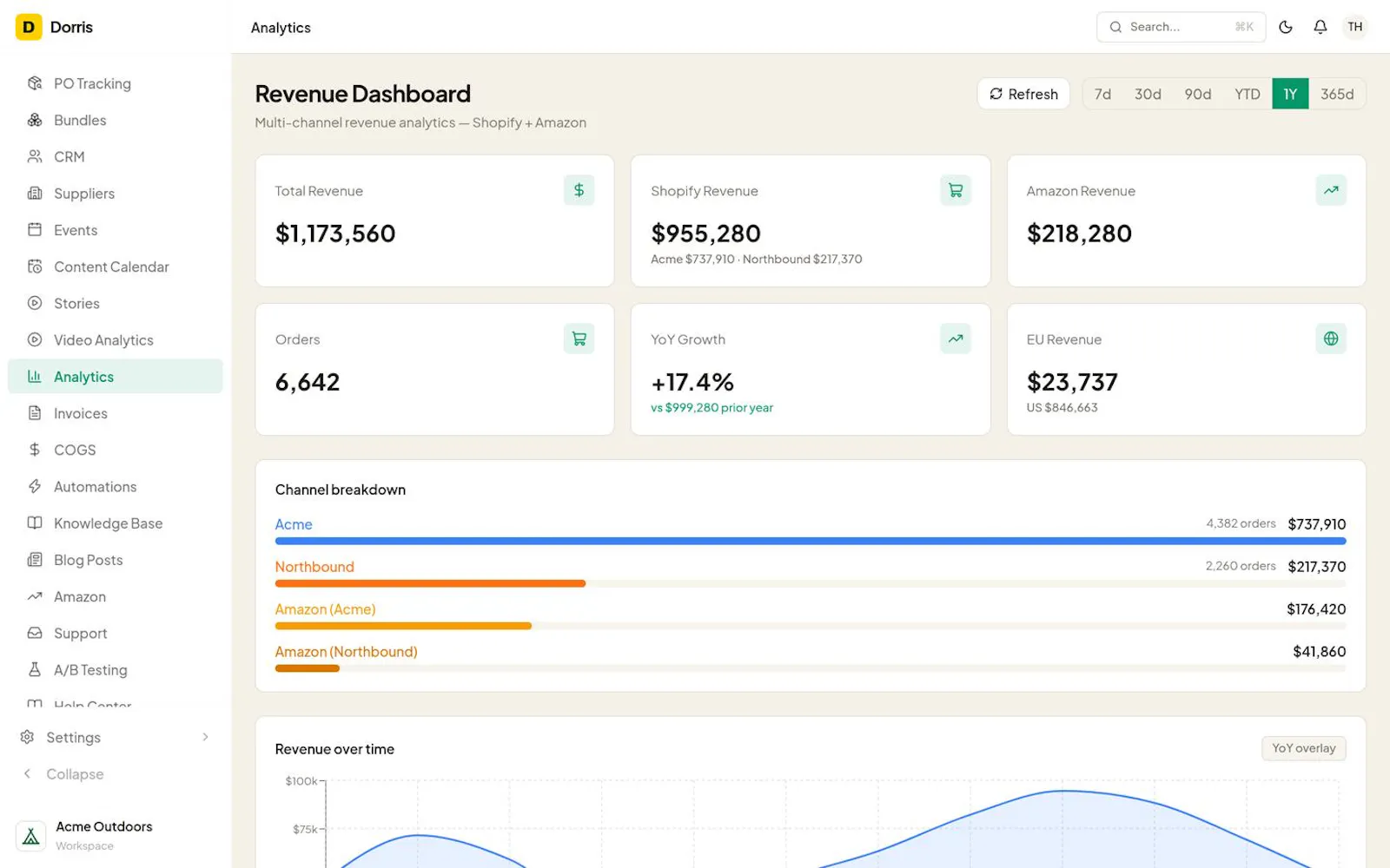Open Video Analytics in sidebar
The width and height of the screenshot is (1390, 868).
pos(116,339)
